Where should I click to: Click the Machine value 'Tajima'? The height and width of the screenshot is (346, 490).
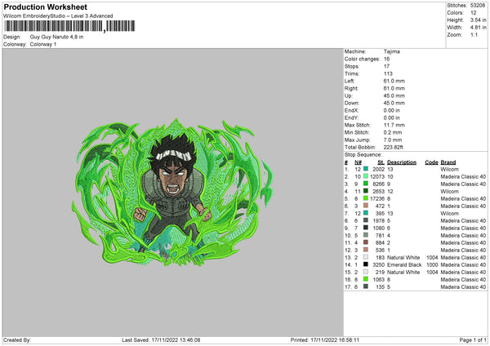(391, 51)
